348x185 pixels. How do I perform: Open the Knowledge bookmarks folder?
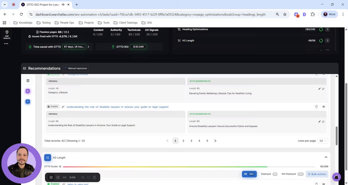click(x=23, y=23)
